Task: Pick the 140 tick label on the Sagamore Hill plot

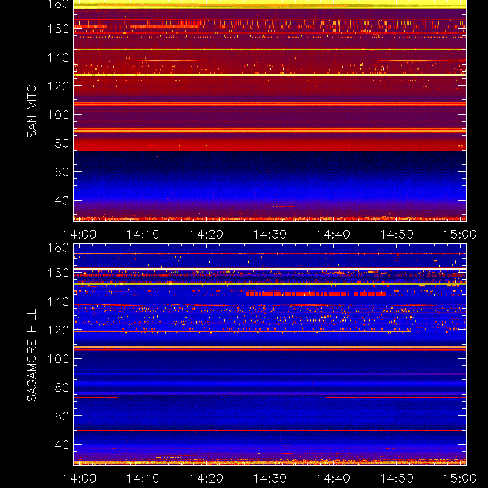Action: pyautogui.click(x=58, y=301)
